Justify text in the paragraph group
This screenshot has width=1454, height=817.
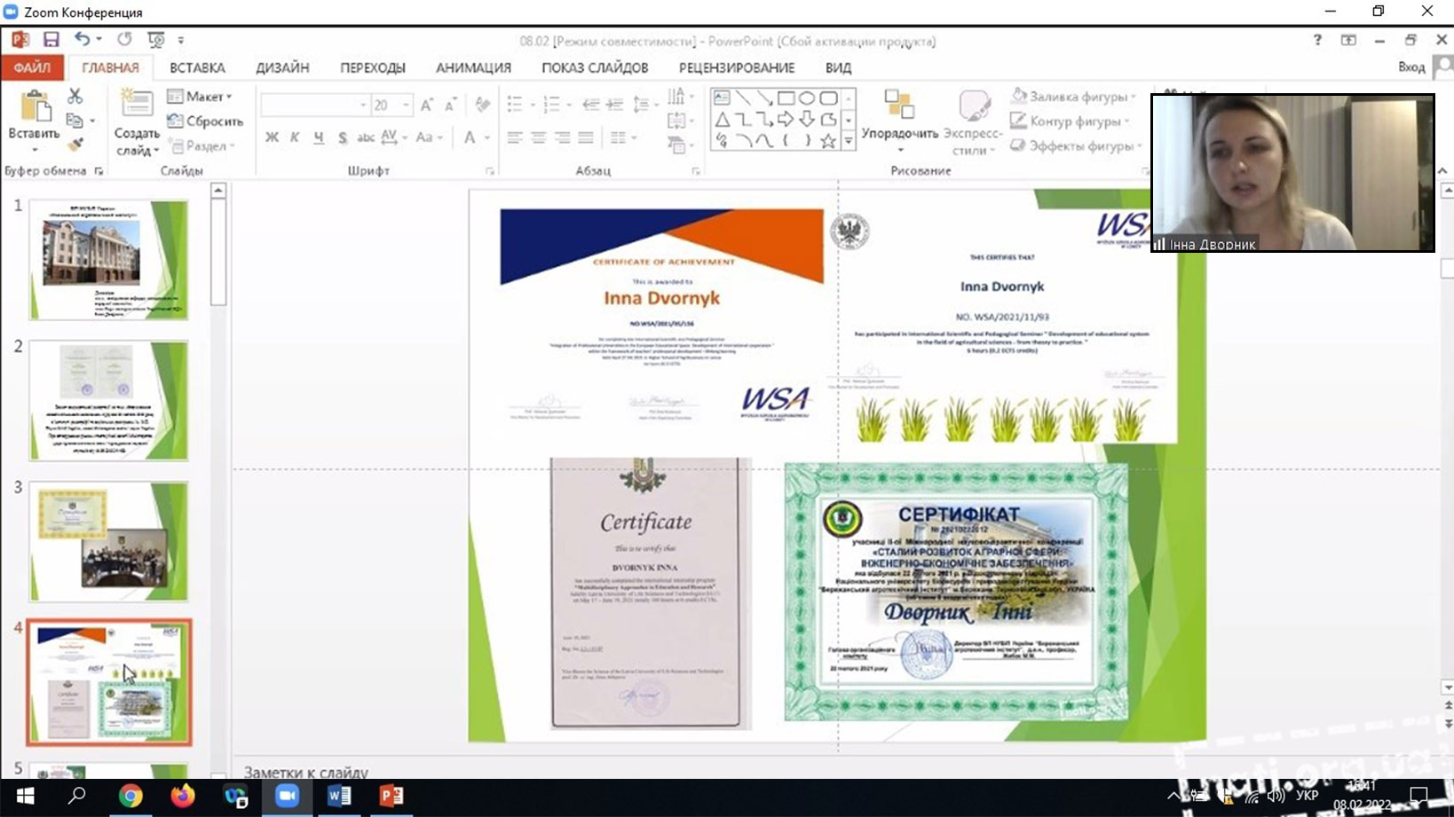pos(586,137)
